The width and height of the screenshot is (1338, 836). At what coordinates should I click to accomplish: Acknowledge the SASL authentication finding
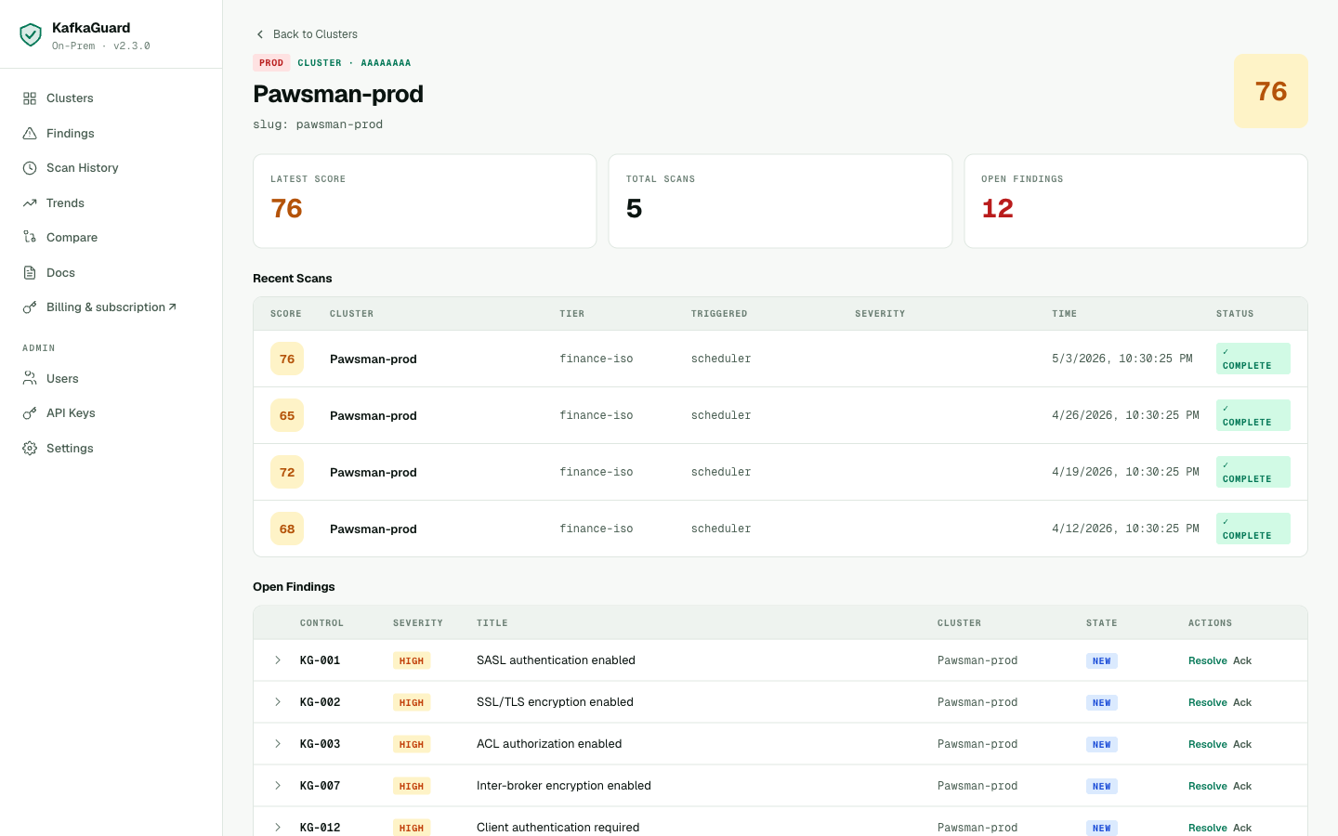click(x=1242, y=661)
